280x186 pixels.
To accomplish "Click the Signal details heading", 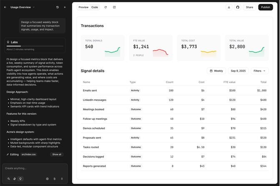I will point(92,71).
